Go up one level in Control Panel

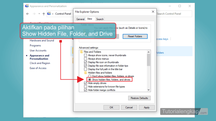(x=44, y=14)
